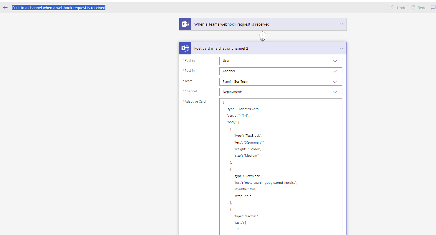
Task: Open the ellipsis menu of webhook trigger
Action: click(340, 24)
